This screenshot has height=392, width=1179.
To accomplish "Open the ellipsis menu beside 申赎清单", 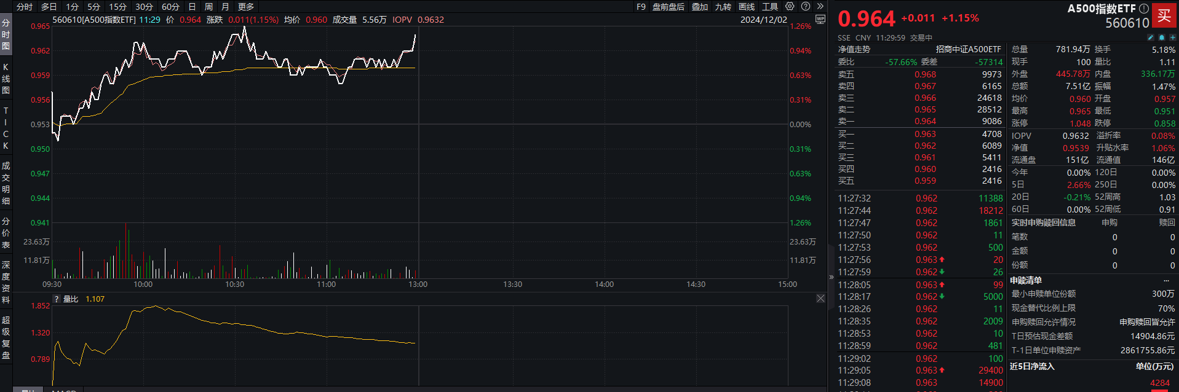I will pyautogui.click(x=1166, y=280).
